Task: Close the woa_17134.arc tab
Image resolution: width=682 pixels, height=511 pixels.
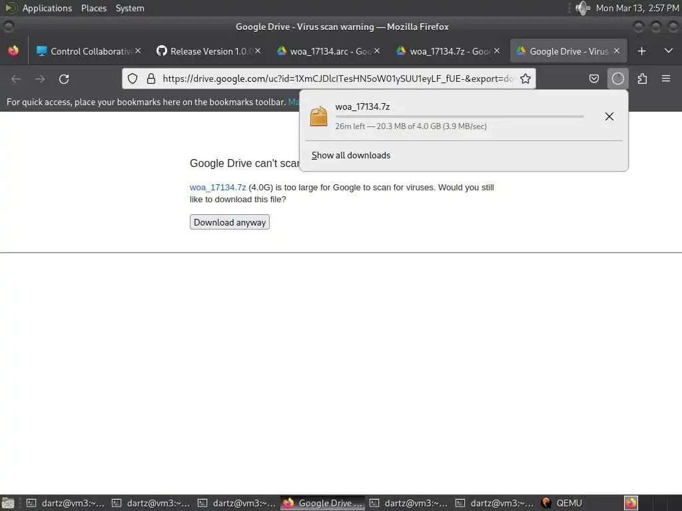Action: 377,51
